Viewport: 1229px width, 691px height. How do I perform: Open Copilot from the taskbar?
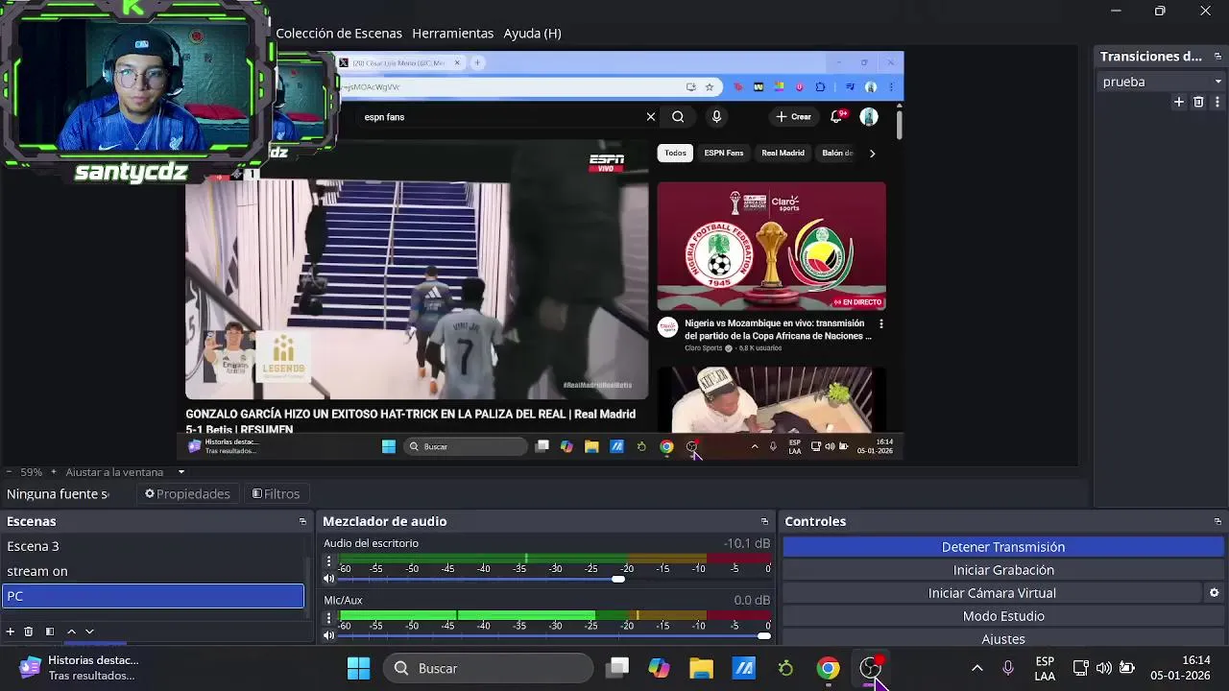[x=659, y=668]
